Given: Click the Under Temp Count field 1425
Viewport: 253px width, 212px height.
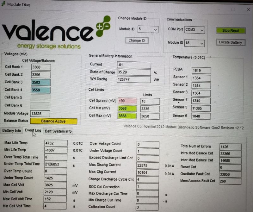Looking at the screenshot, I should (55, 178).
